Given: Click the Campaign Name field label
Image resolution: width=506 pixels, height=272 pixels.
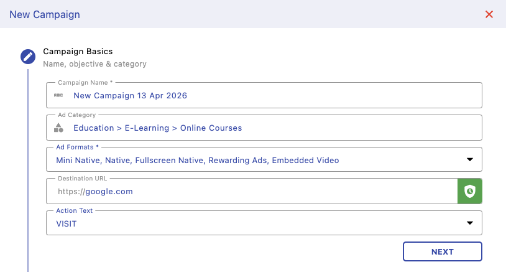Looking at the screenshot, I should coord(85,82).
